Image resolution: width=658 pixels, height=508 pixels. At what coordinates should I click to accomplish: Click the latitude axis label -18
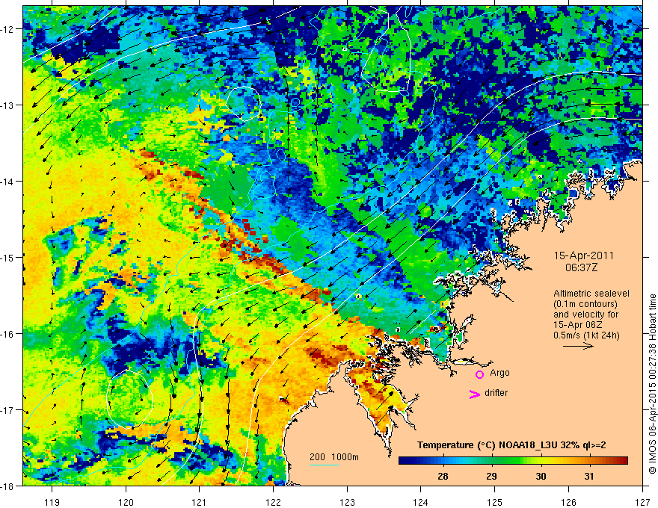[8, 486]
